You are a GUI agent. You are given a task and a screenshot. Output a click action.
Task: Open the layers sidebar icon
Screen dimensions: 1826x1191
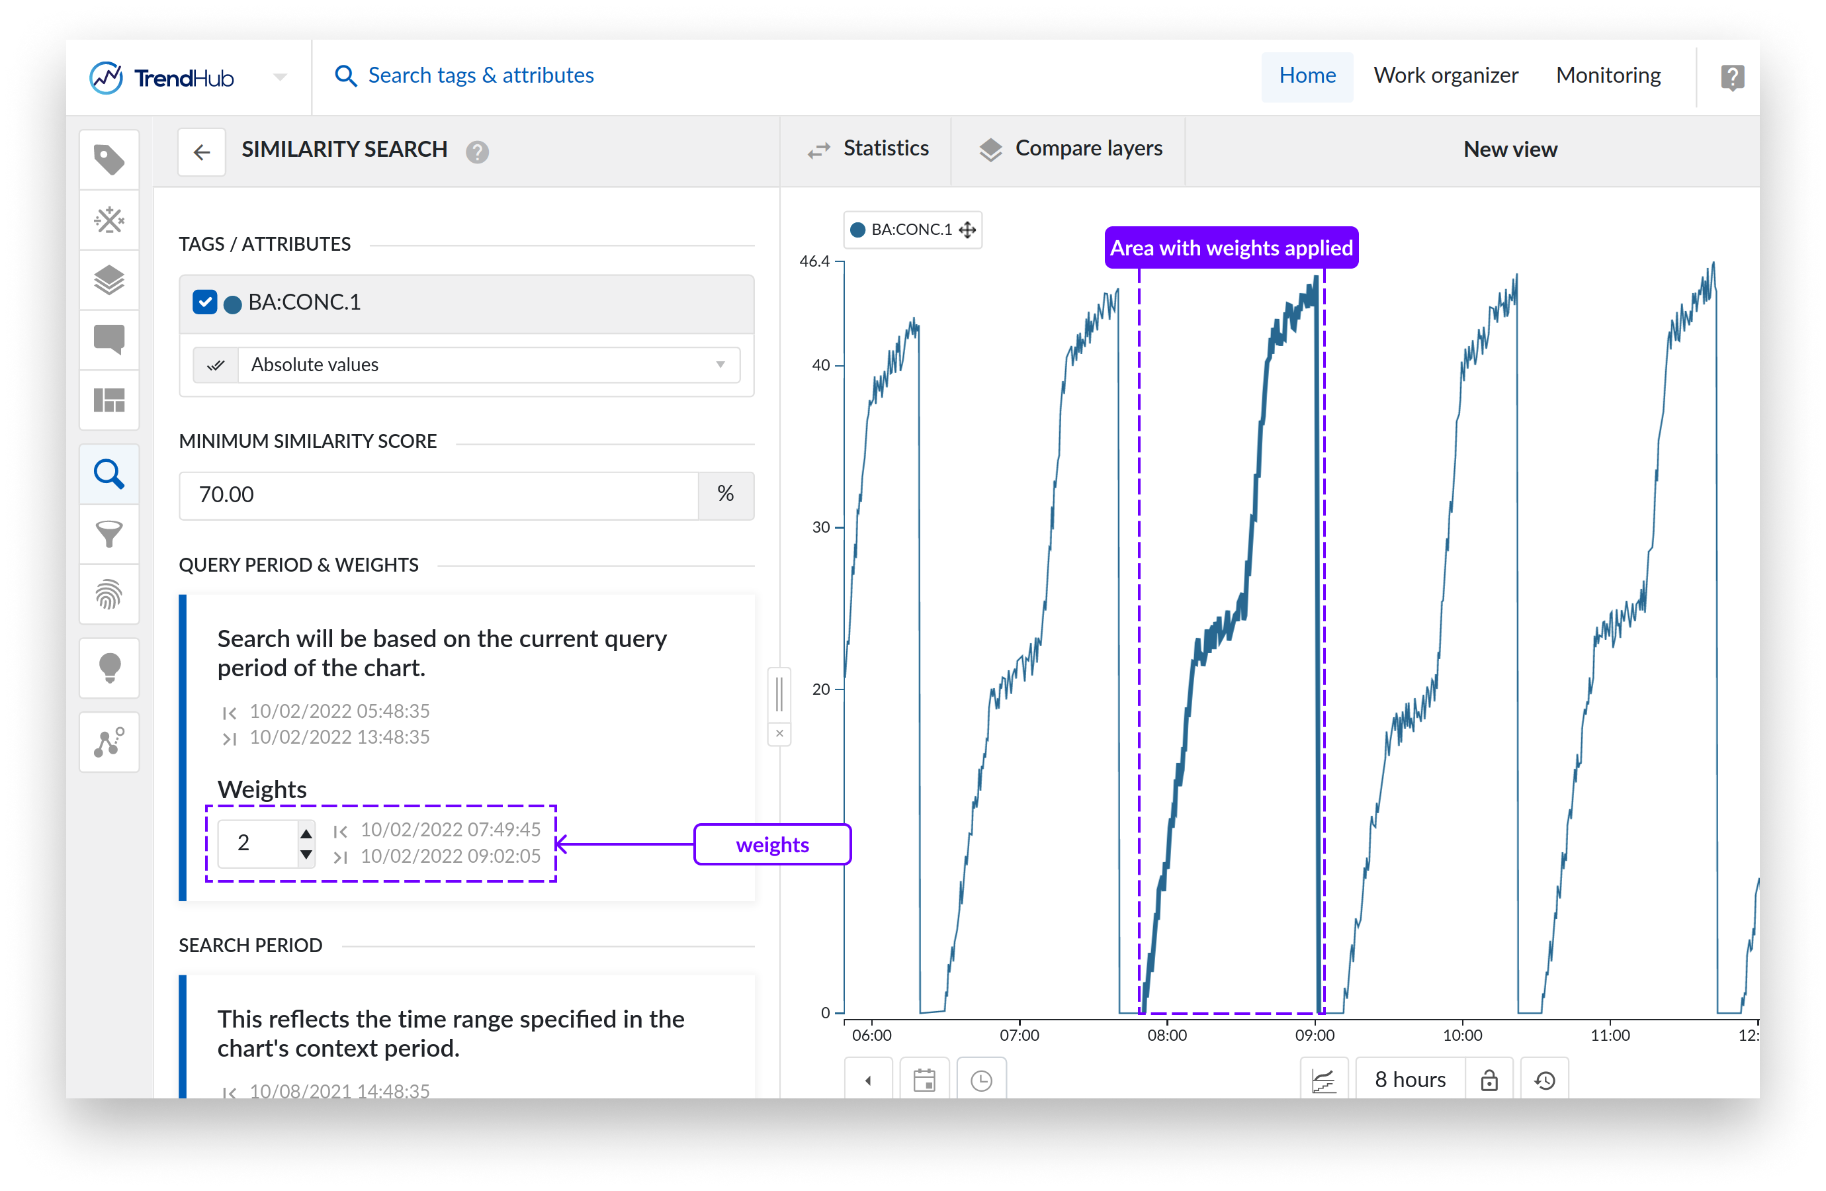point(109,280)
